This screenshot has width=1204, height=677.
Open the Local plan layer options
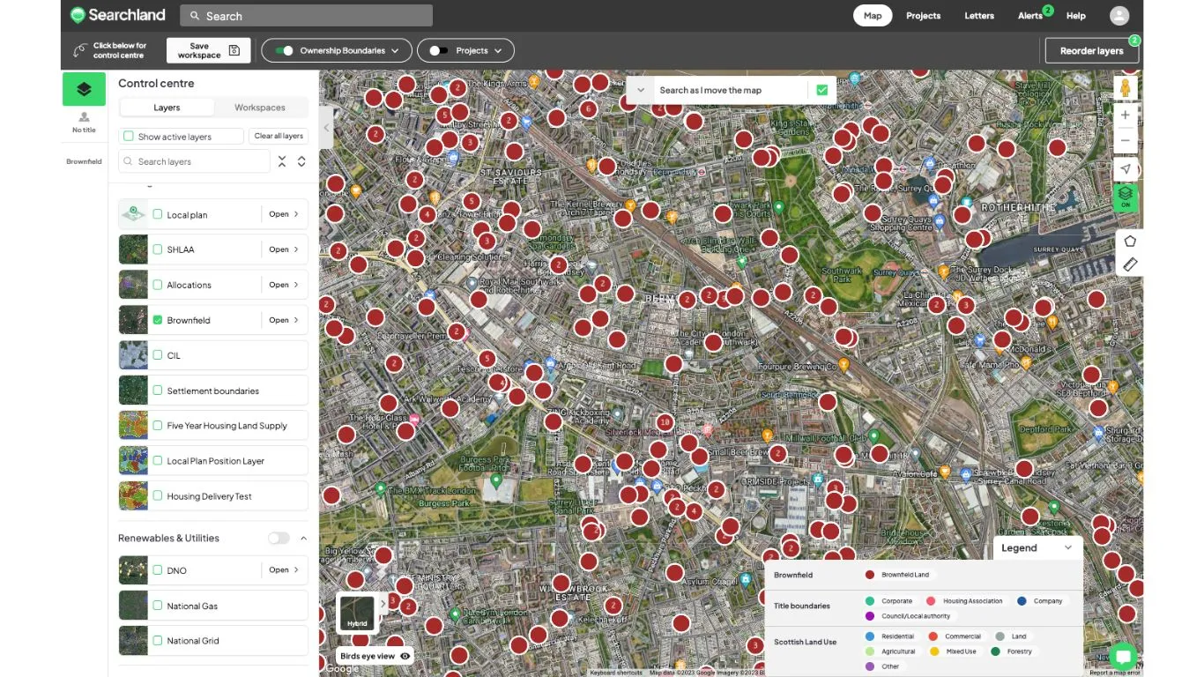pos(284,214)
